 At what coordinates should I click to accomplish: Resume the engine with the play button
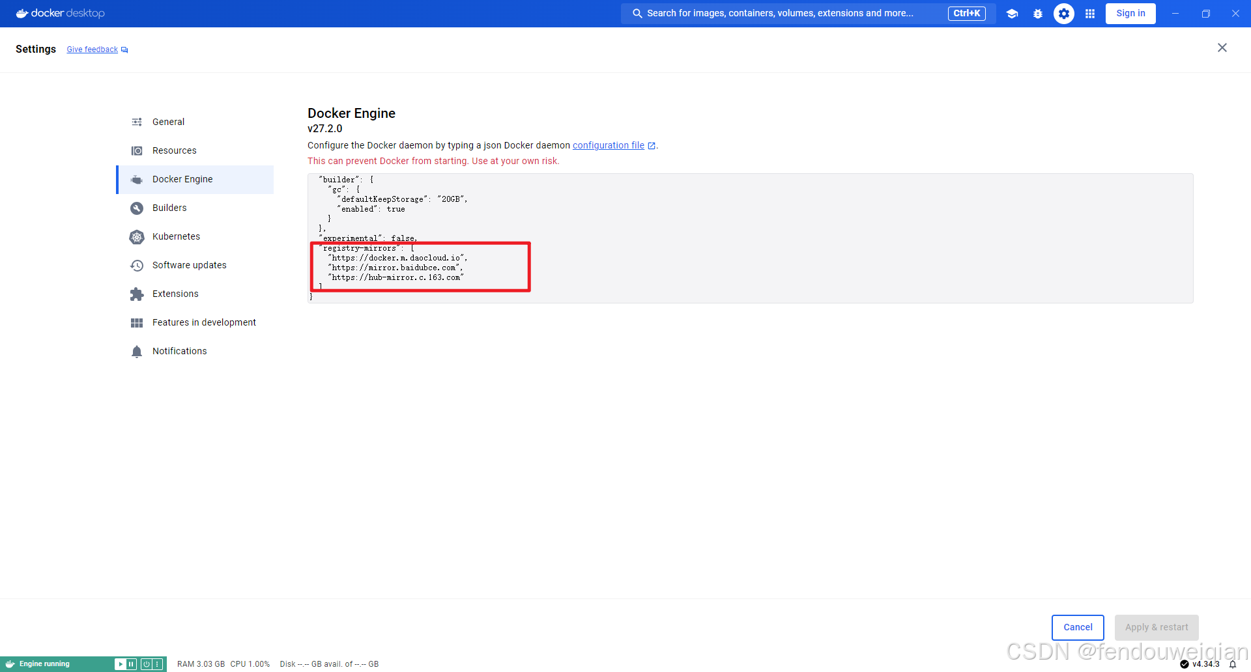pos(121,664)
